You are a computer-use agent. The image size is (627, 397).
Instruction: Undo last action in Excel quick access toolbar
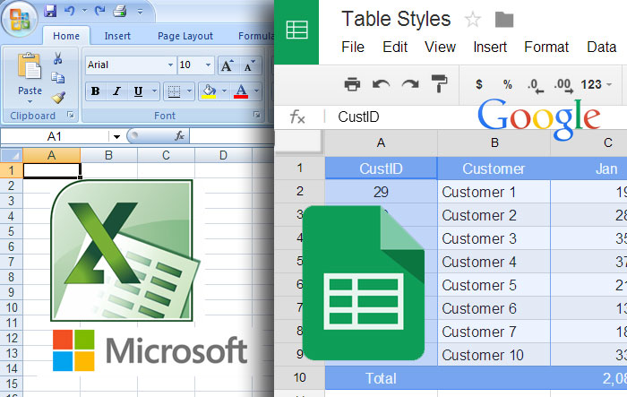[70, 11]
